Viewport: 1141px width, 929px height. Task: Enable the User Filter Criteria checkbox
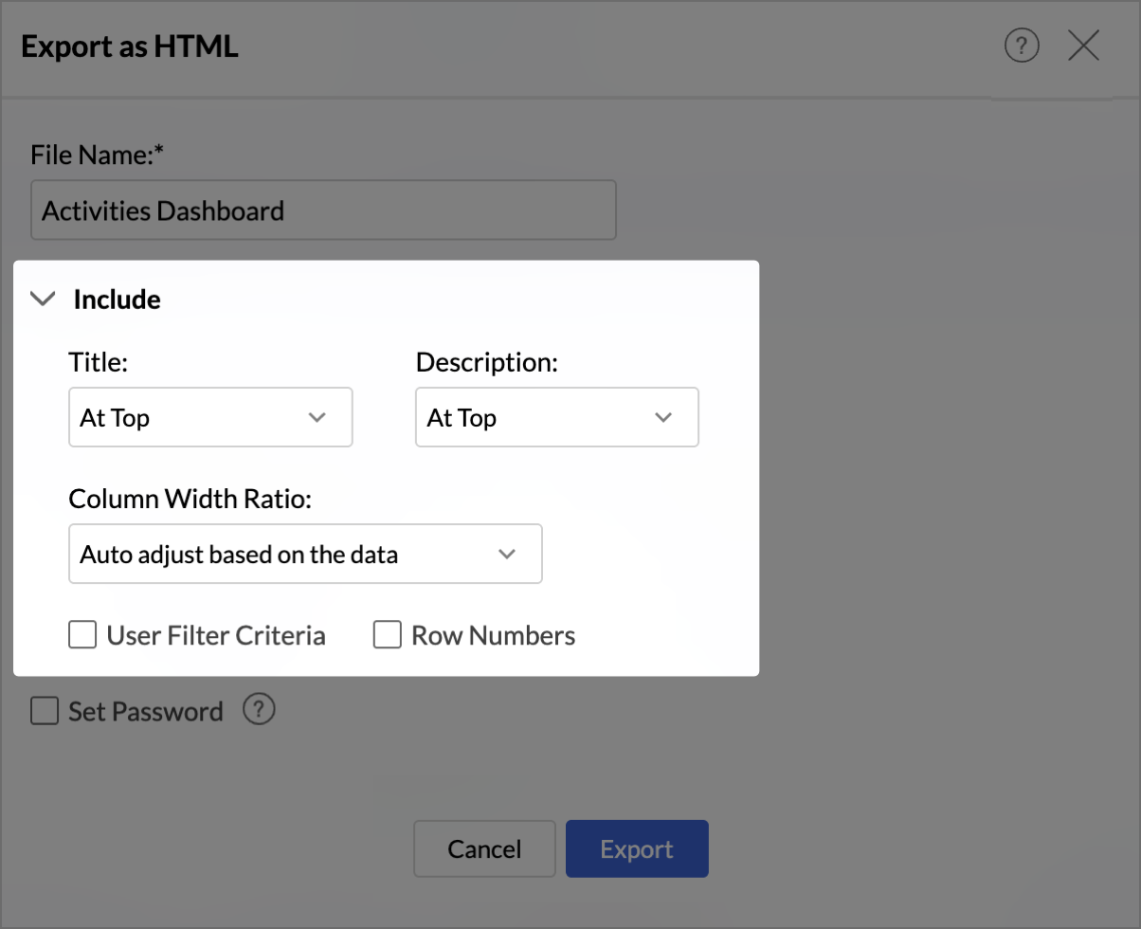(82, 635)
